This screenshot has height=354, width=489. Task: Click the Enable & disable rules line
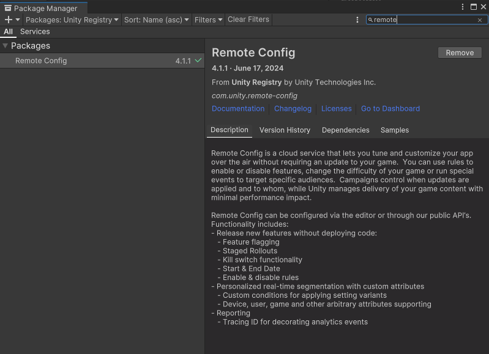(258, 278)
